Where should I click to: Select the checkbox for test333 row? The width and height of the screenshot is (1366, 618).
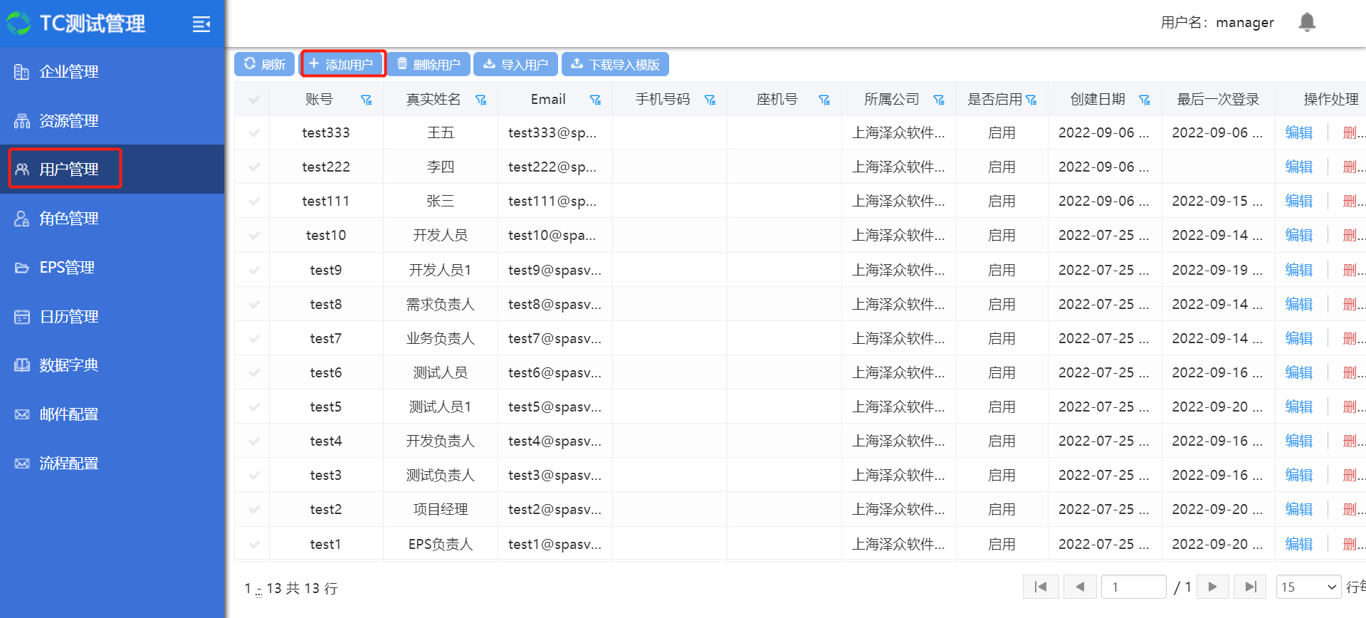click(x=254, y=133)
